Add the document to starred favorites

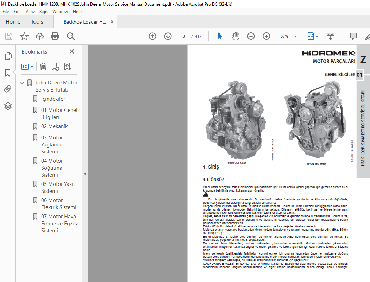point(24,36)
